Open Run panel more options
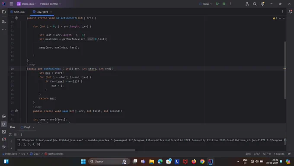This screenshot has width=294, height=166. click(21, 134)
